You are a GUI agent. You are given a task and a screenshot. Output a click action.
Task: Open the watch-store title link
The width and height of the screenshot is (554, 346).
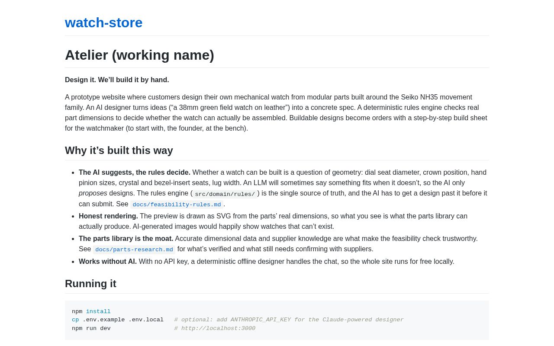pos(103,22)
